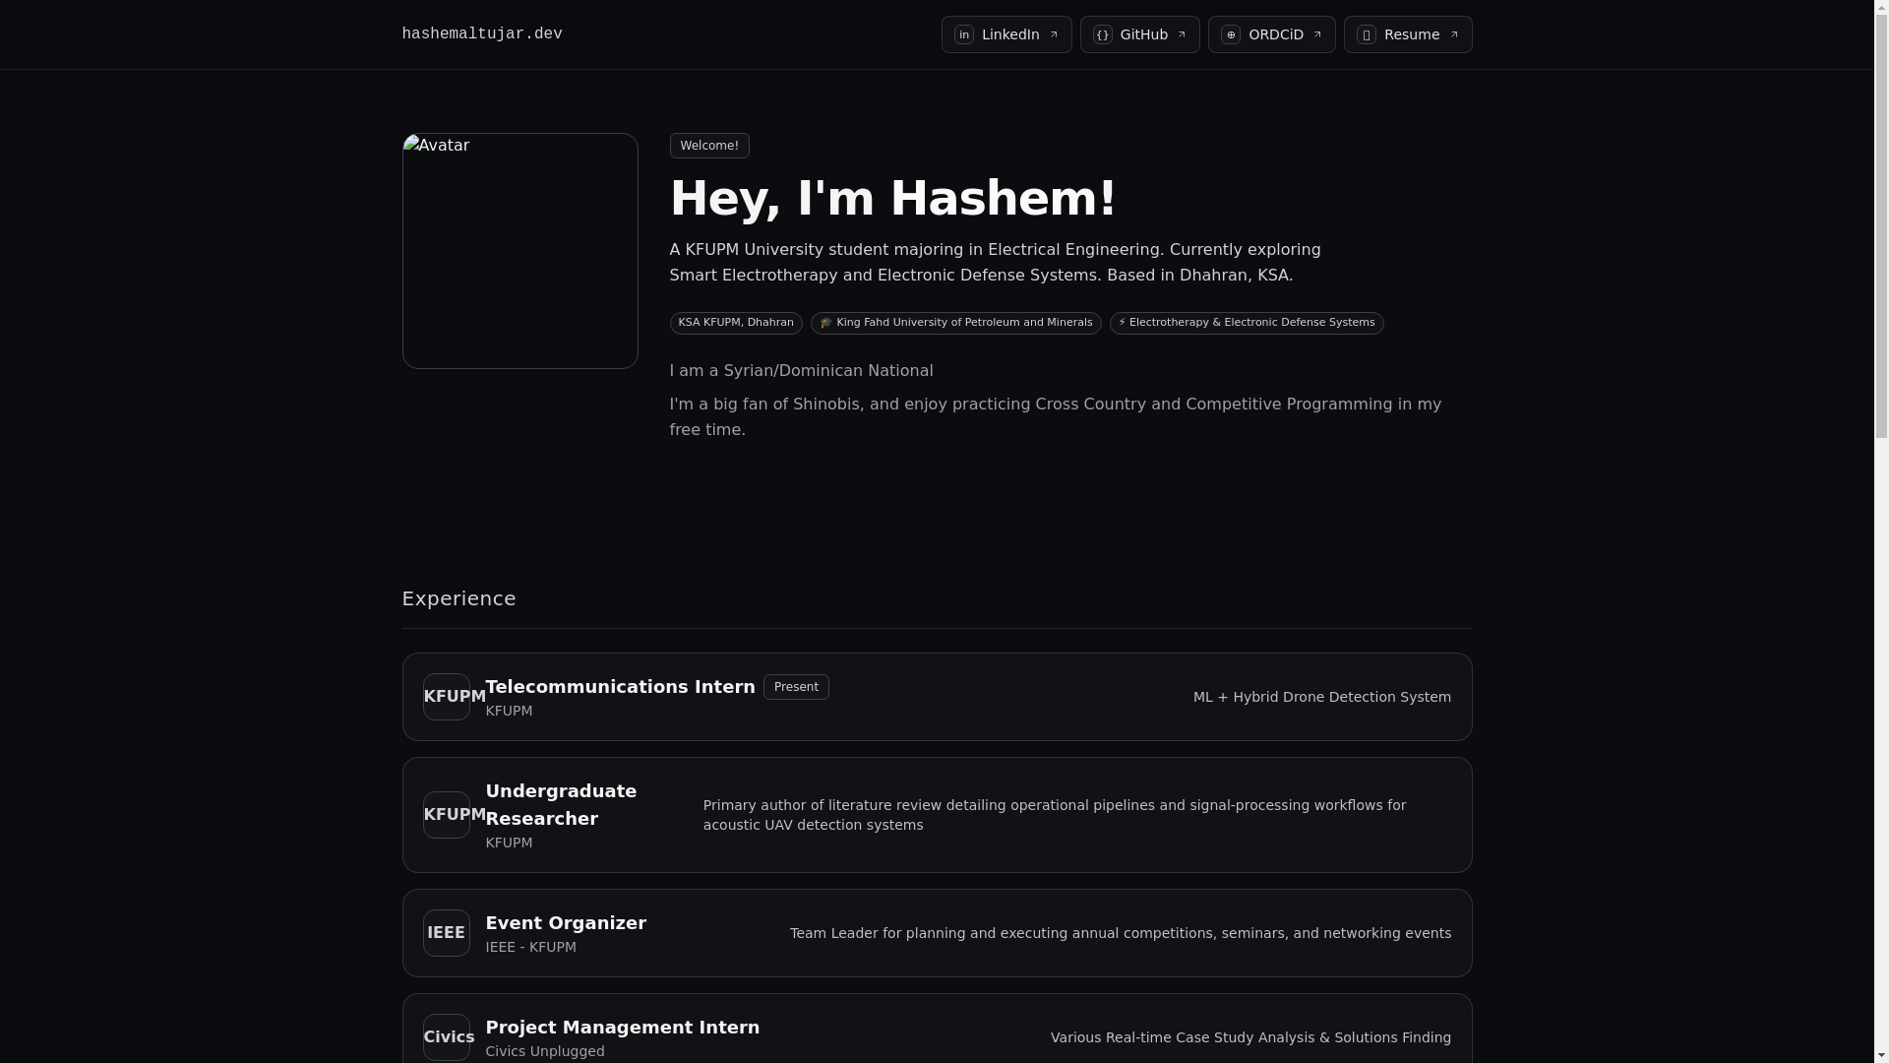This screenshot has width=1889, height=1063.
Task: Click the Present badge
Action: pyautogui.click(x=796, y=687)
